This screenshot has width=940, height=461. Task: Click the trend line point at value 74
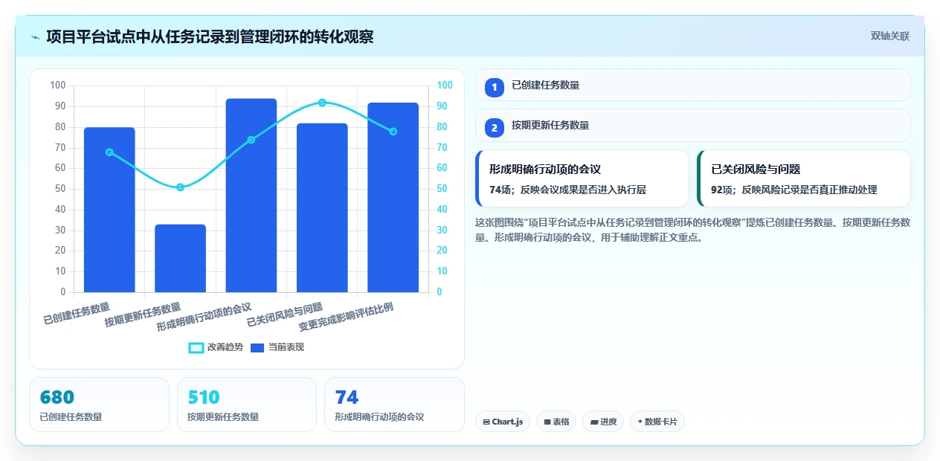click(251, 140)
